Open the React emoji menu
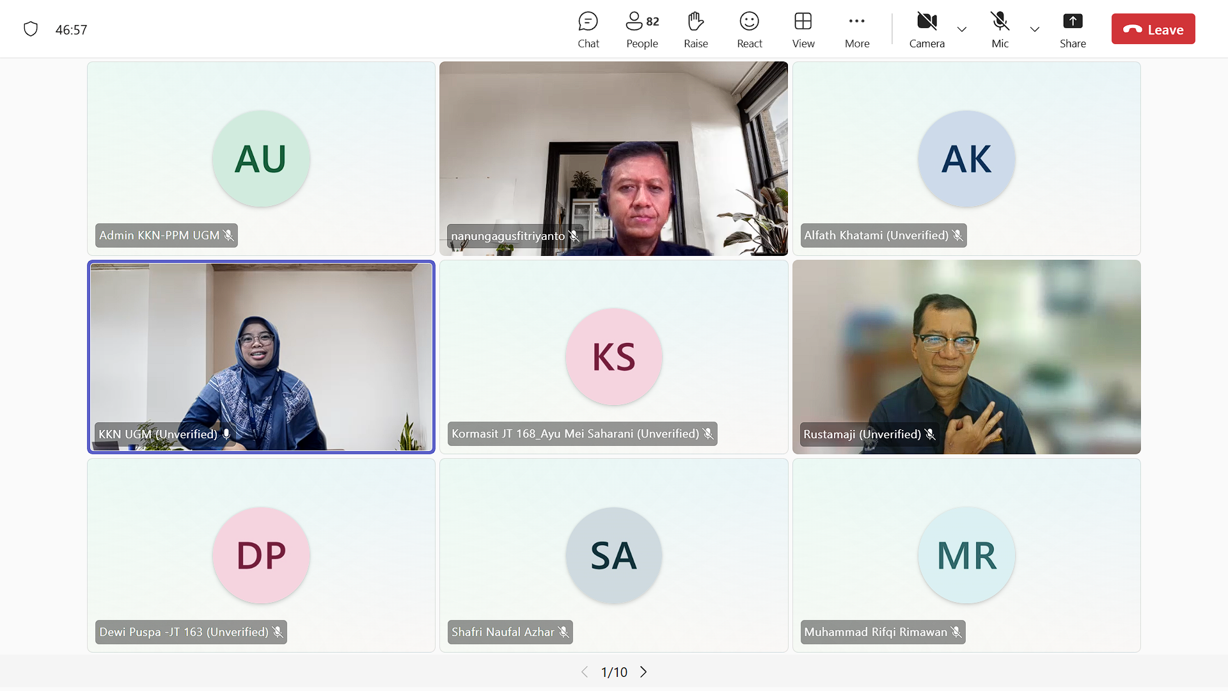The image size is (1228, 691). pyautogui.click(x=749, y=29)
